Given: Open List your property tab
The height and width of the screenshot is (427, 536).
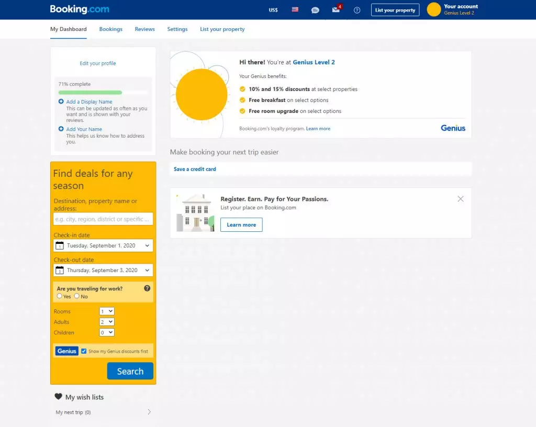Looking at the screenshot, I should tap(222, 29).
